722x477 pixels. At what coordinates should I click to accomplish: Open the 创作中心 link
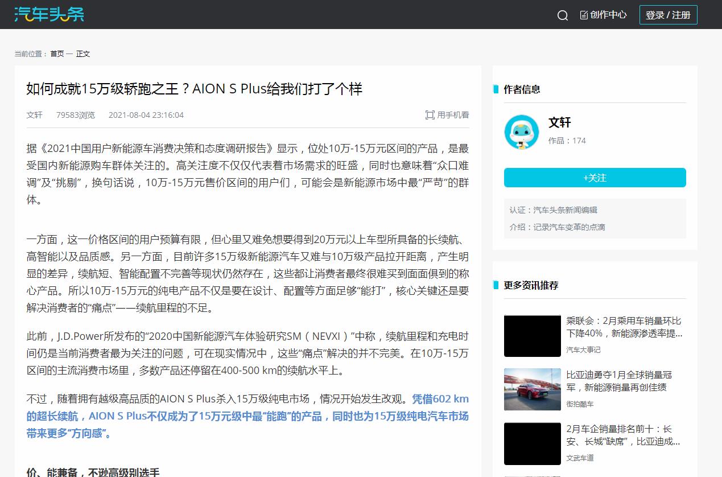point(608,15)
